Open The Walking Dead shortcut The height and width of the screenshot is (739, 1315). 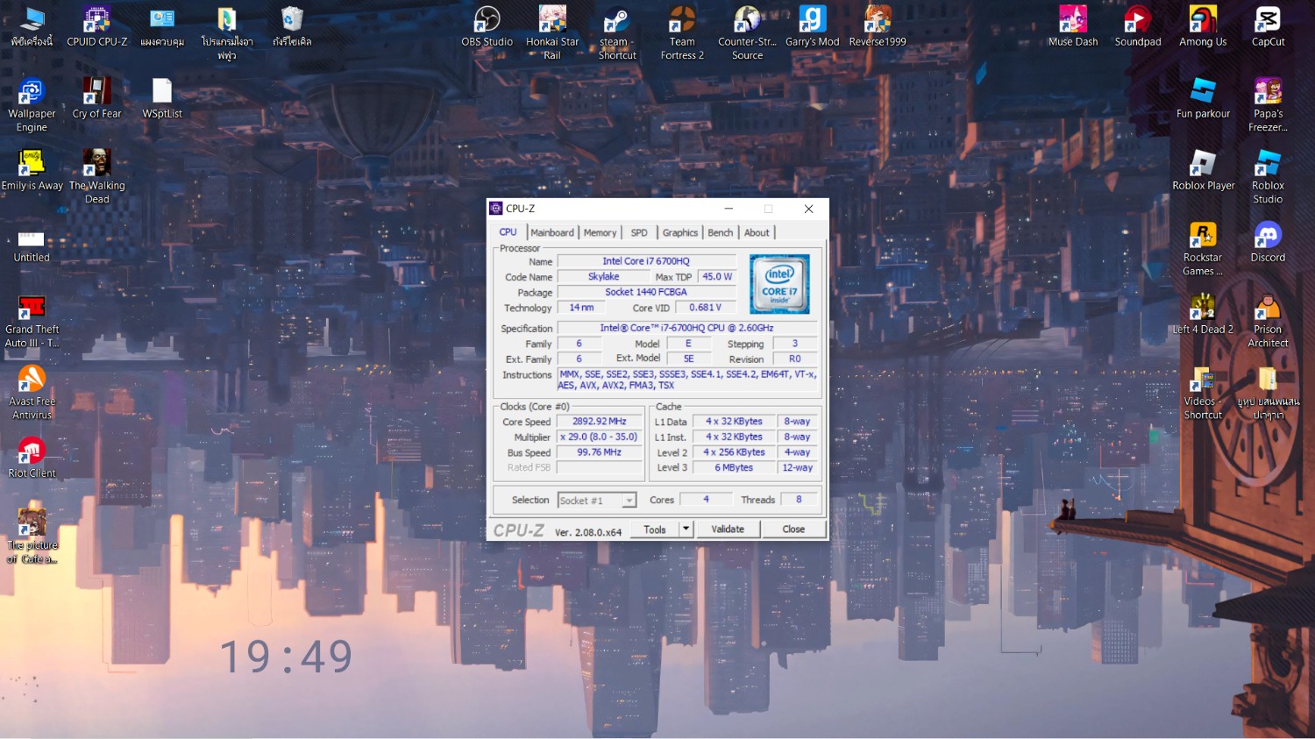pos(96,176)
